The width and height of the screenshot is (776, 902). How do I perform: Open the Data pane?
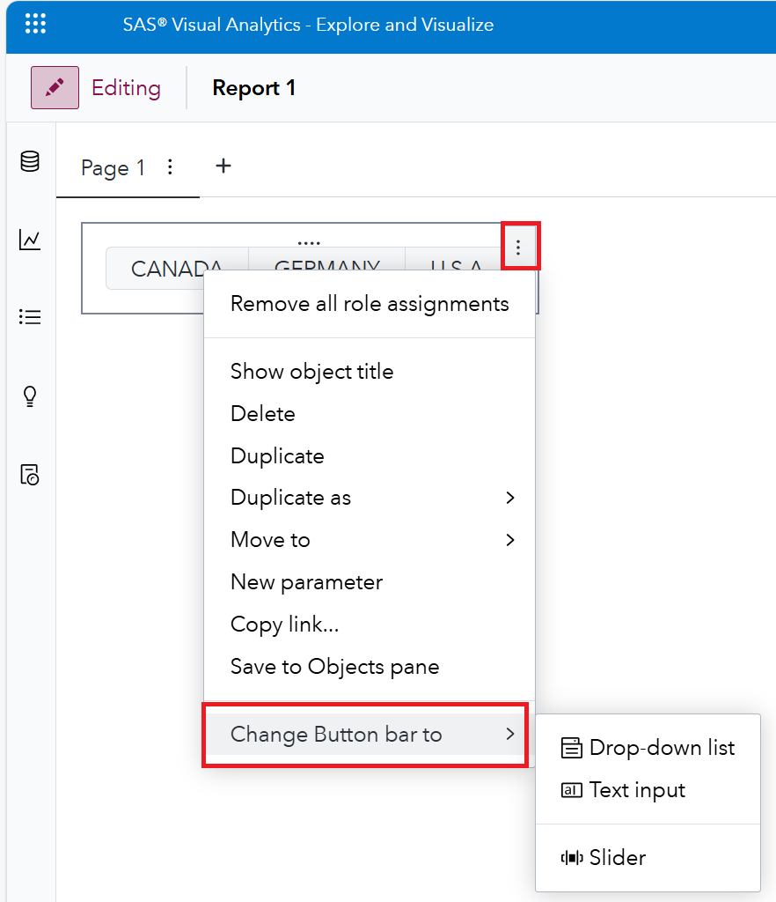pos(29,161)
